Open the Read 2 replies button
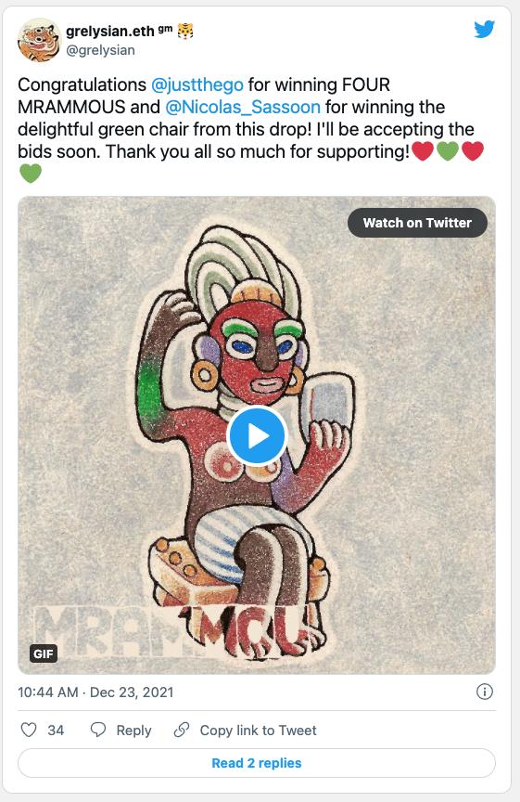The image size is (520, 802). (x=257, y=763)
